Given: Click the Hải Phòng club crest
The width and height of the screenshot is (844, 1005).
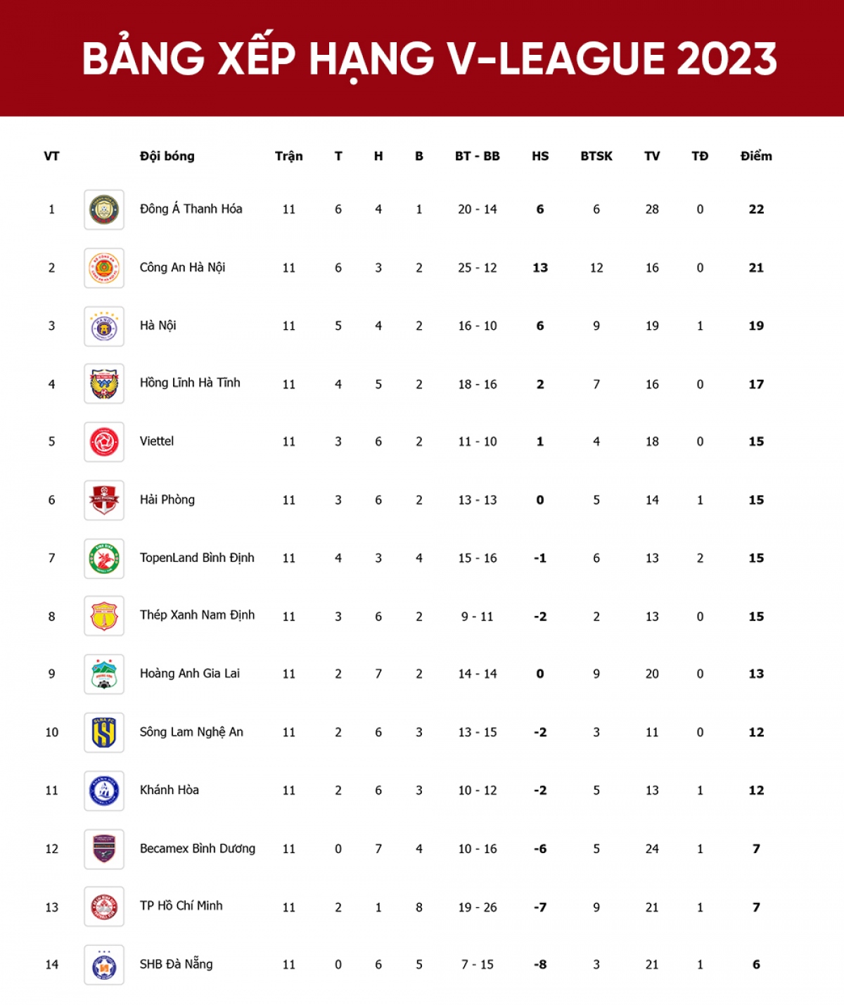Looking at the screenshot, I should [x=104, y=500].
